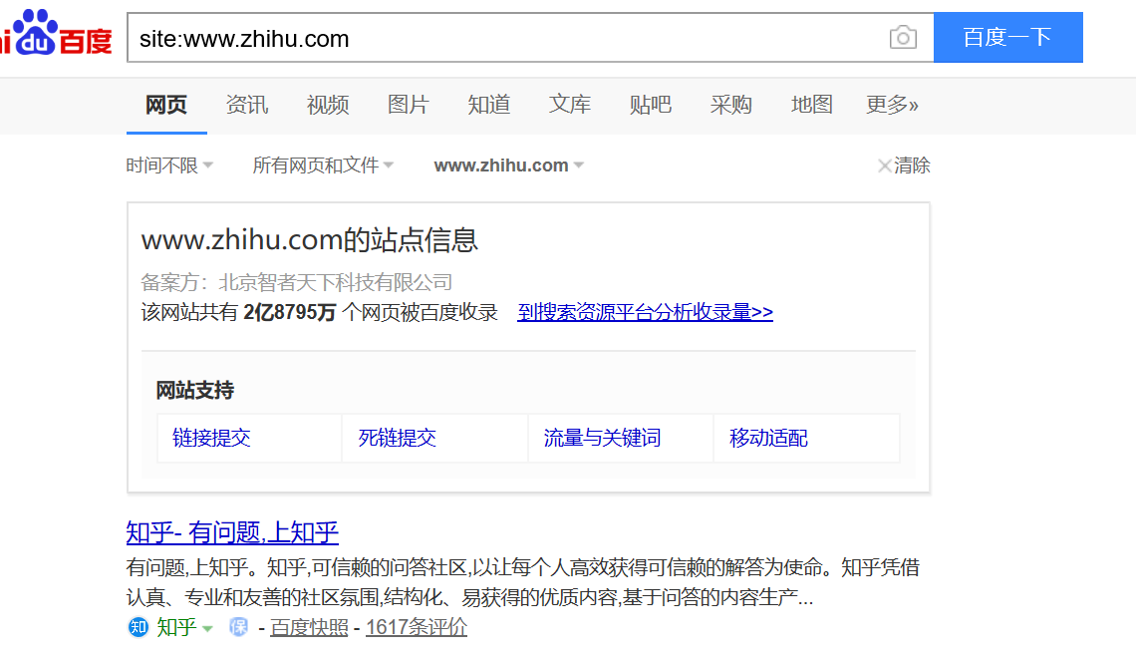Screen dimensions: 1136x657
Task: Open 到搜索资源平台分析收录量>> link
Action: tap(645, 312)
